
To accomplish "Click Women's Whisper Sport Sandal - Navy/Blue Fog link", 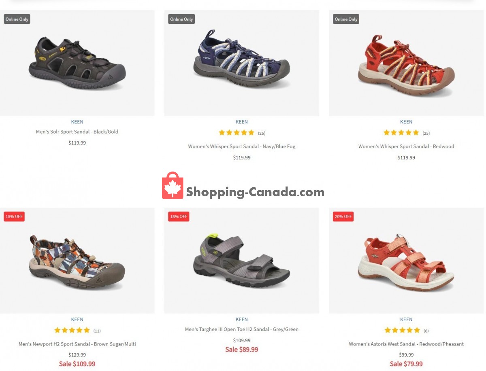I will (x=242, y=146).
